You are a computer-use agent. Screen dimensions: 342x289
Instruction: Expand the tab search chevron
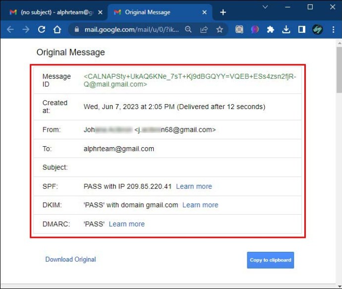click(265, 7)
